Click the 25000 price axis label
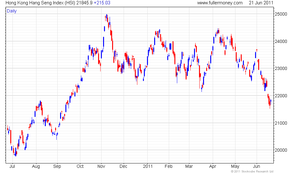This screenshot has width=299, height=174. tap(281, 14)
